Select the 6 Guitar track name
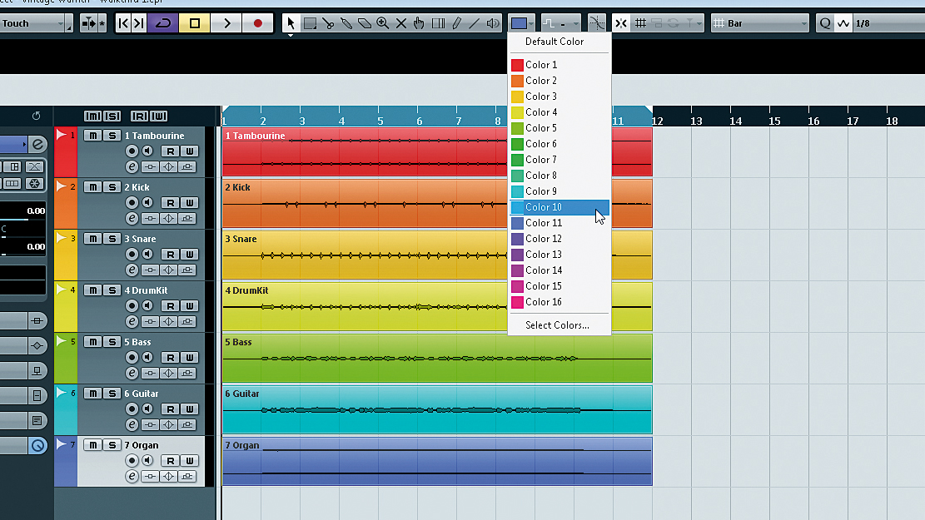Screen dimensions: 925x520 point(142,394)
